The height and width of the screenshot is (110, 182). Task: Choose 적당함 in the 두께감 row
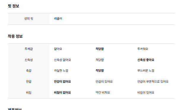[100, 49]
